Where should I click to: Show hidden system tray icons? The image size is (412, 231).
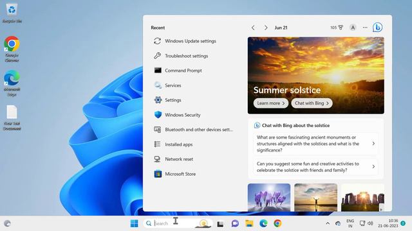pos(328,223)
